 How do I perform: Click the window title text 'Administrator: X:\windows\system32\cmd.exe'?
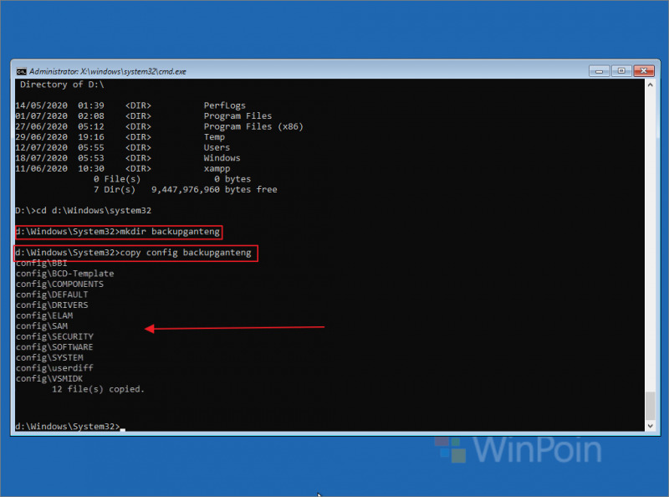click(x=108, y=72)
